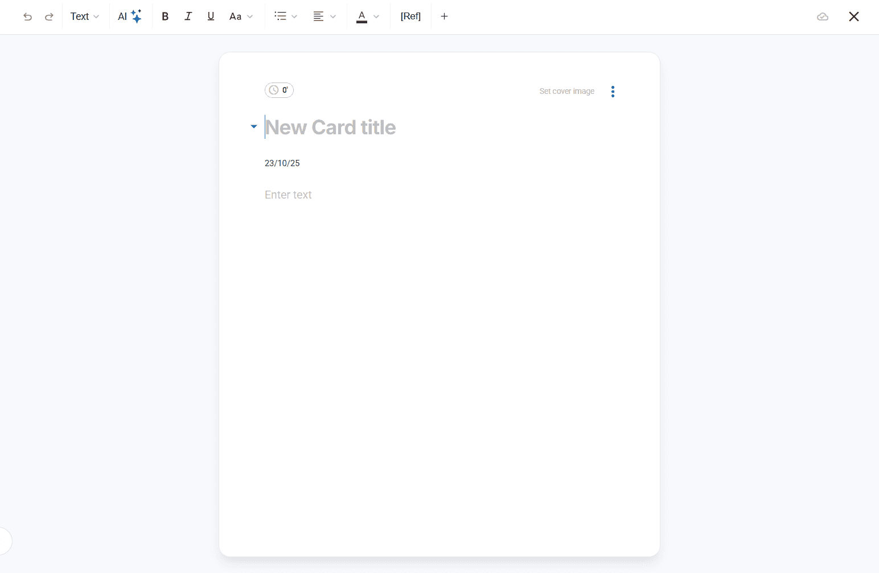Image resolution: width=879 pixels, height=573 pixels.
Task: Open the Text style dropdown
Action: pos(85,17)
